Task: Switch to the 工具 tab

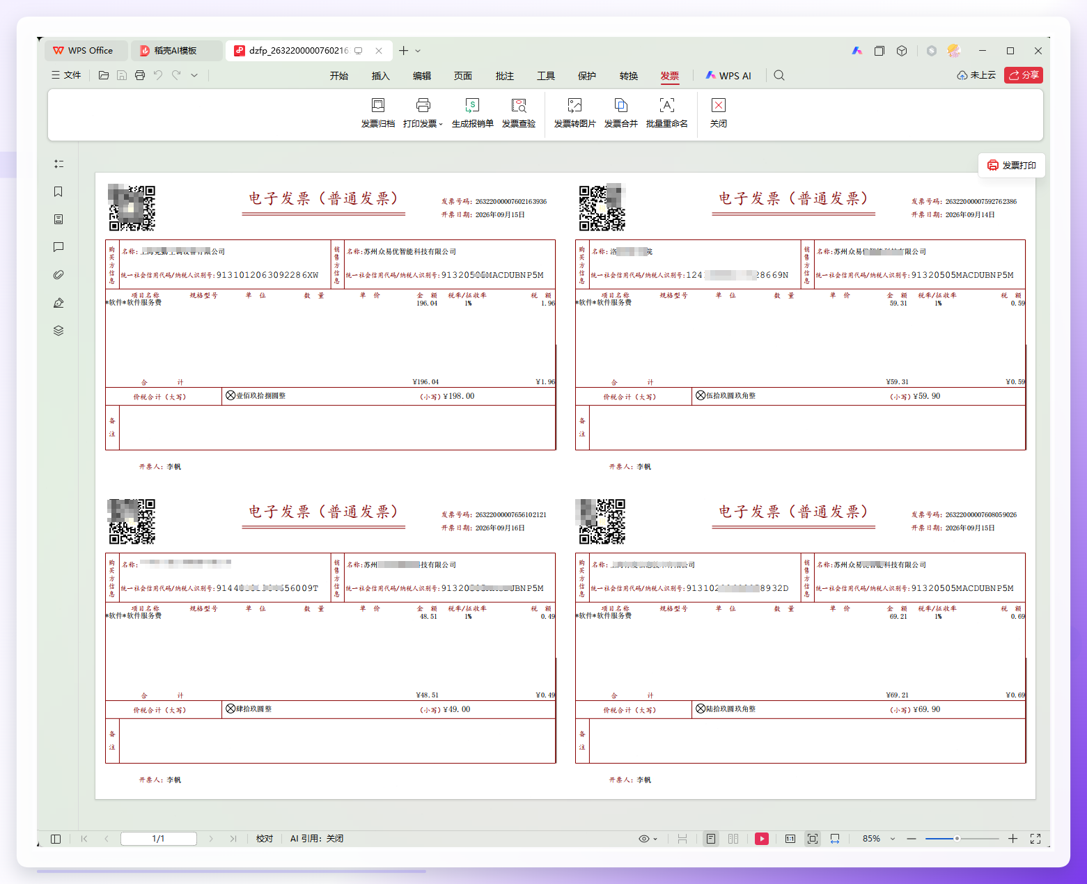Action: (546, 76)
